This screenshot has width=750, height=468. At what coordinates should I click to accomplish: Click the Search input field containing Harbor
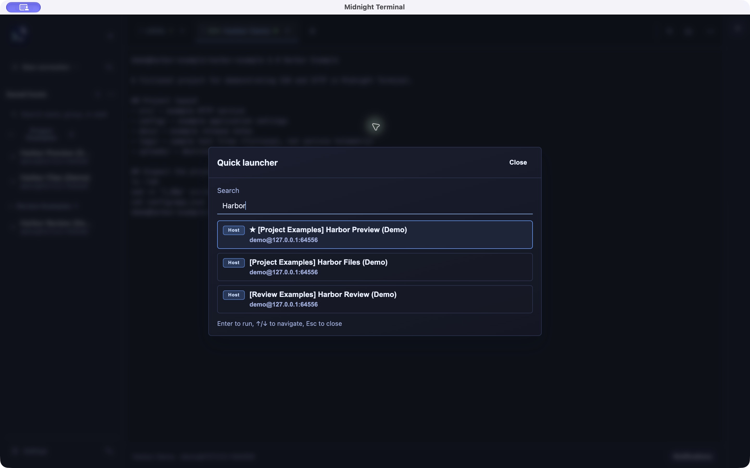(x=375, y=206)
